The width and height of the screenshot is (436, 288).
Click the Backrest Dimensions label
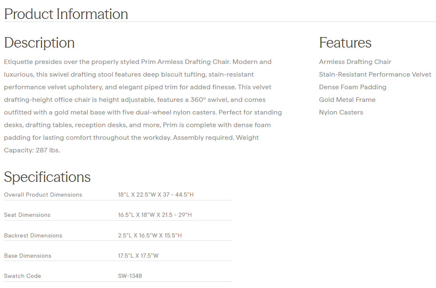33,235
